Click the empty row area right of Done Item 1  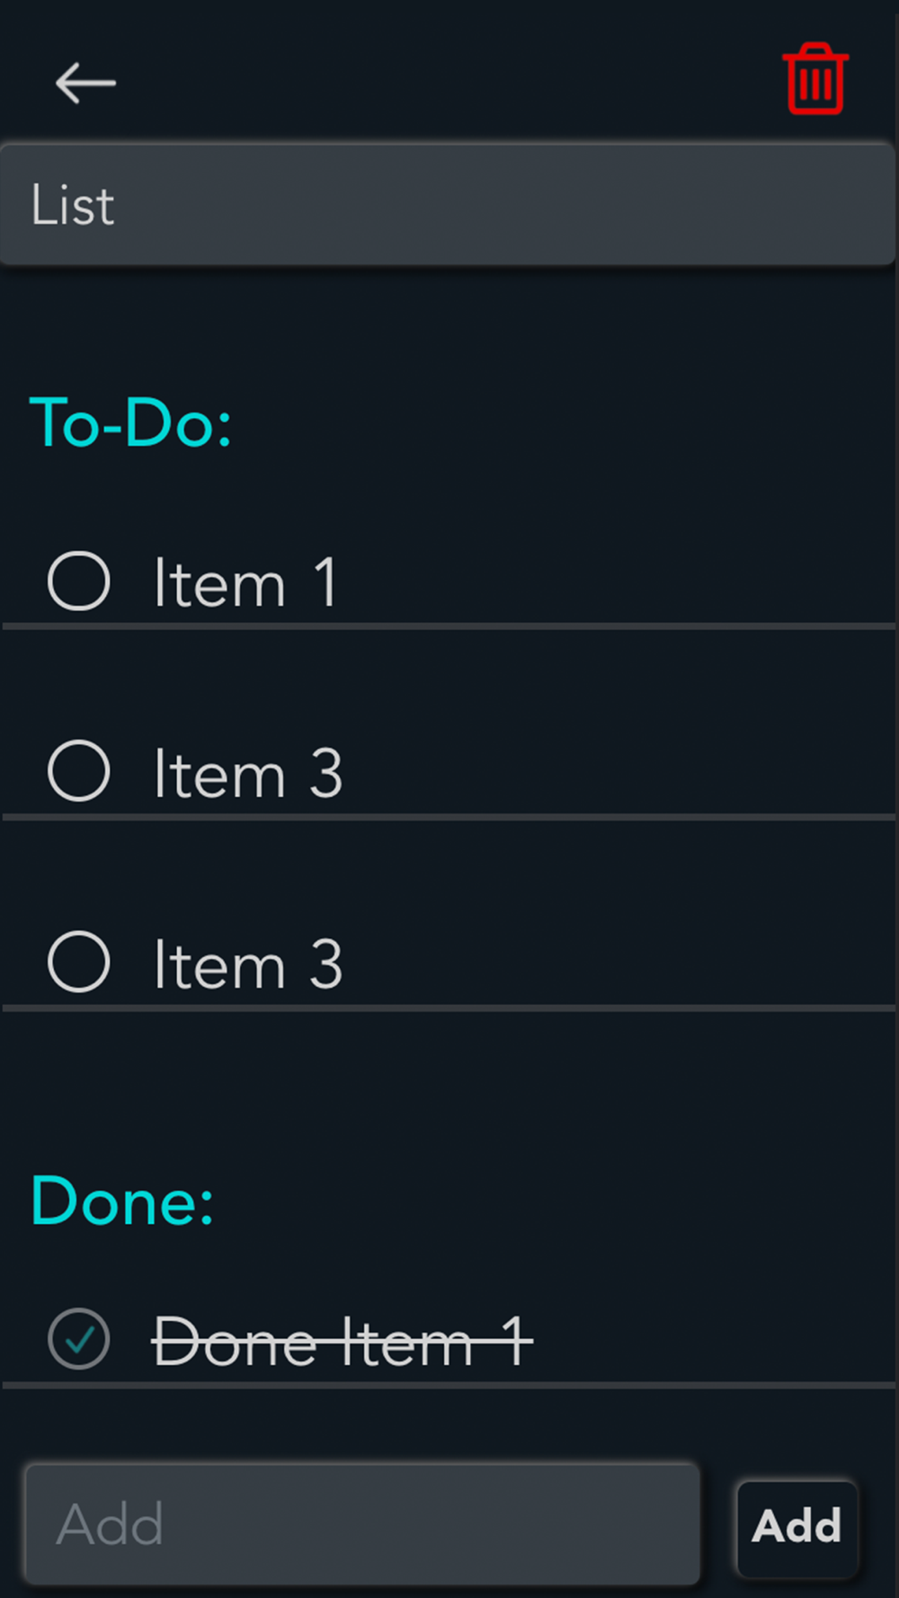pos(715,1341)
